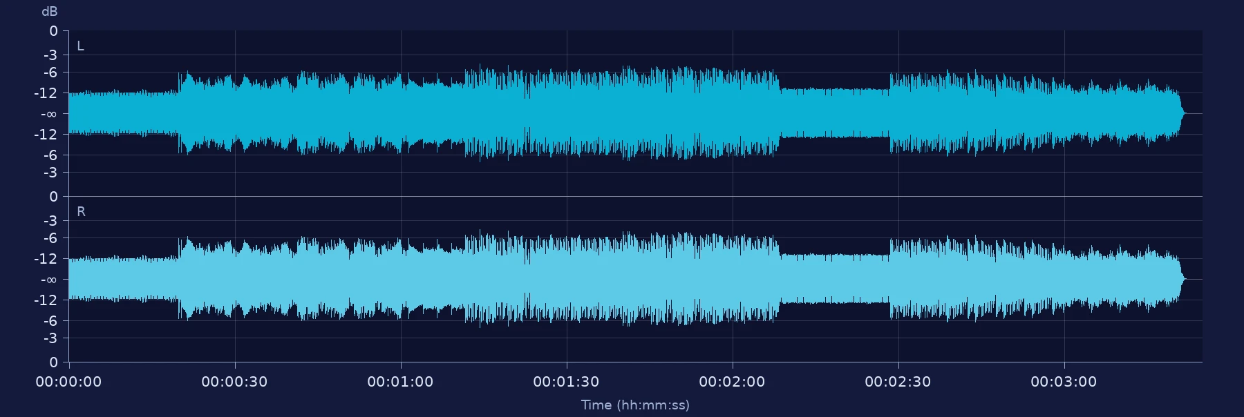Click the fade-out tip of left waveform
The width and height of the screenshot is (1244, 417).
(x=1181, y=113)
